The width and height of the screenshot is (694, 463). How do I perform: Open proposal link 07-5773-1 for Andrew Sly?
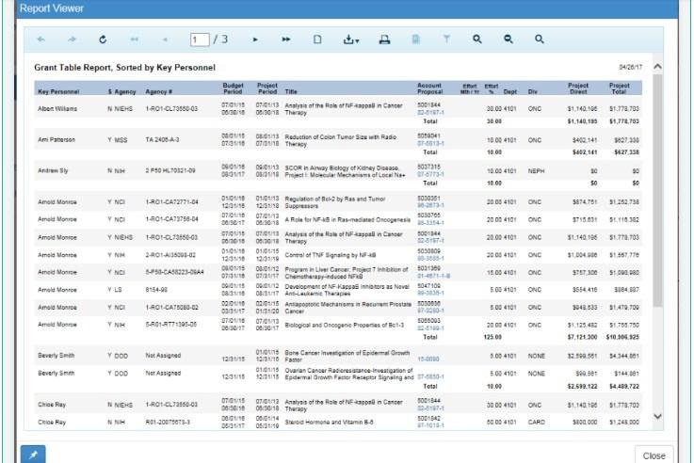coord(430,175)
